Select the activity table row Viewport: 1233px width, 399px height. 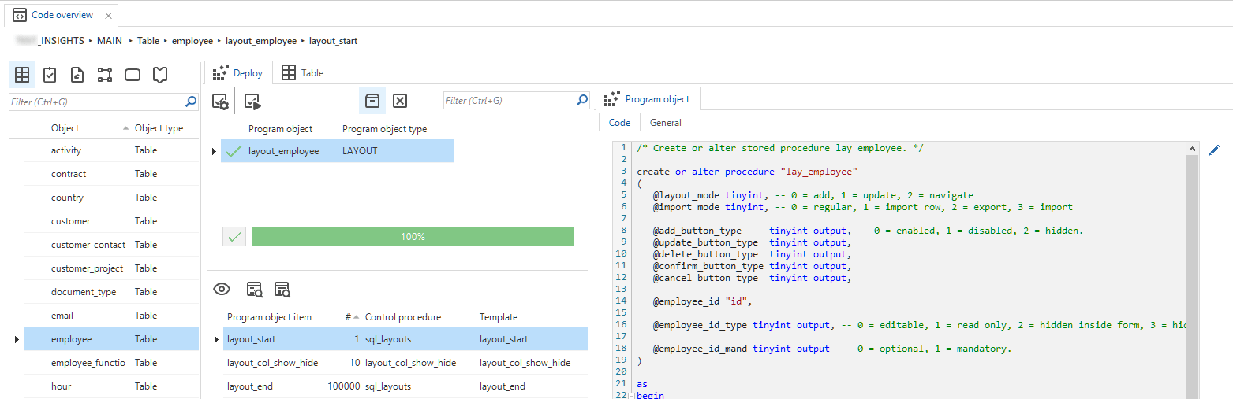pos(111,150)
